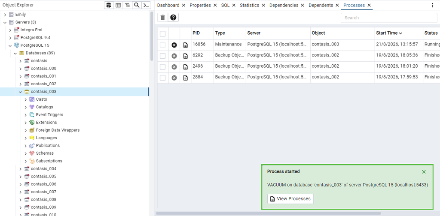Check the row checkbox for PID 2884

click(163, 78)
